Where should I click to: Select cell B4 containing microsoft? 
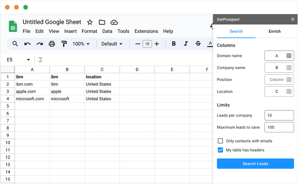click(x=67, y=99)
